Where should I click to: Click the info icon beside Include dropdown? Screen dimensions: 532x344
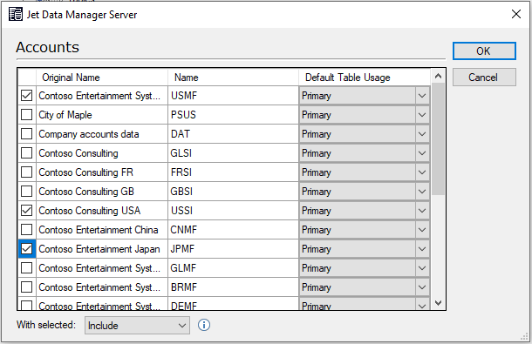coord(204,325)
